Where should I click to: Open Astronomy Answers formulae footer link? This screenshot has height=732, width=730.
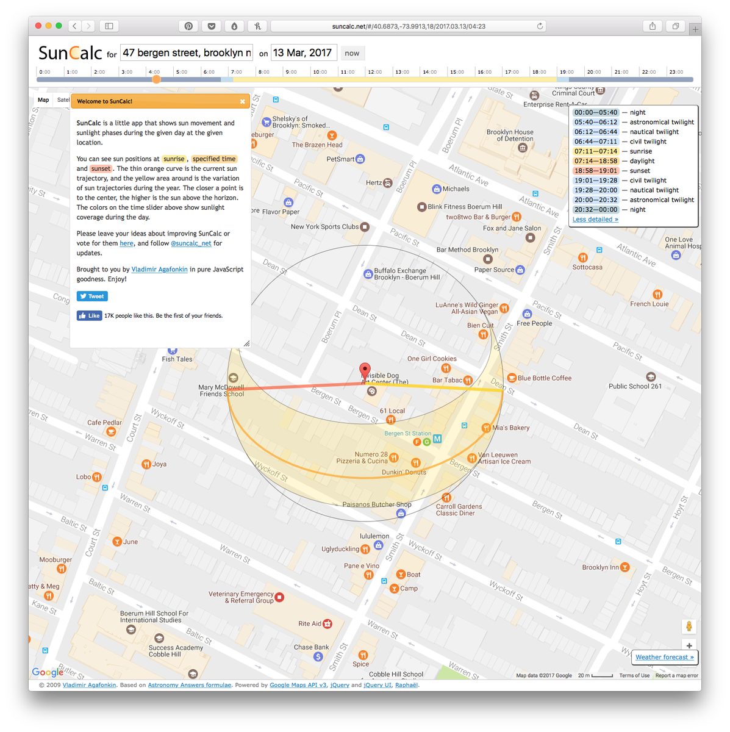190,685
